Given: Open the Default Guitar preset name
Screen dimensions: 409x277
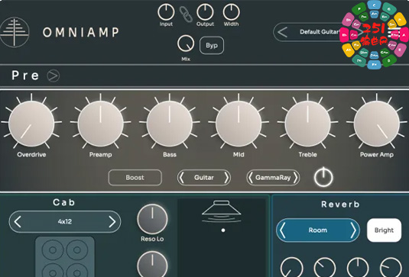Looking at the screenshot, I should click(320, 32).
